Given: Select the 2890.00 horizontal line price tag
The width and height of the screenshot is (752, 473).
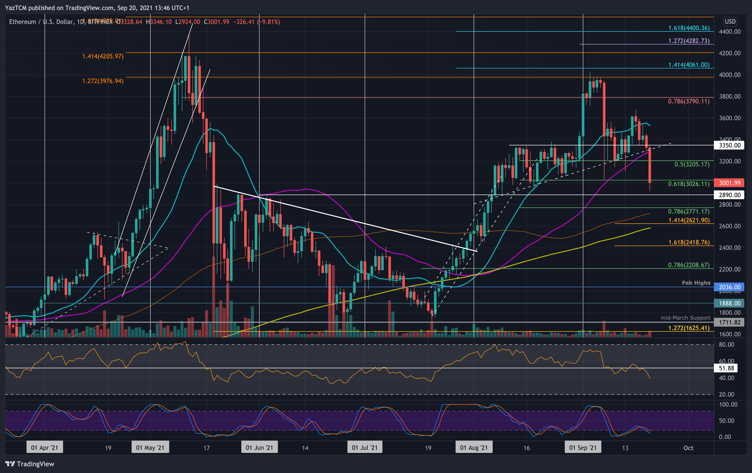Looking at the screenshot, I should [729, 195].
